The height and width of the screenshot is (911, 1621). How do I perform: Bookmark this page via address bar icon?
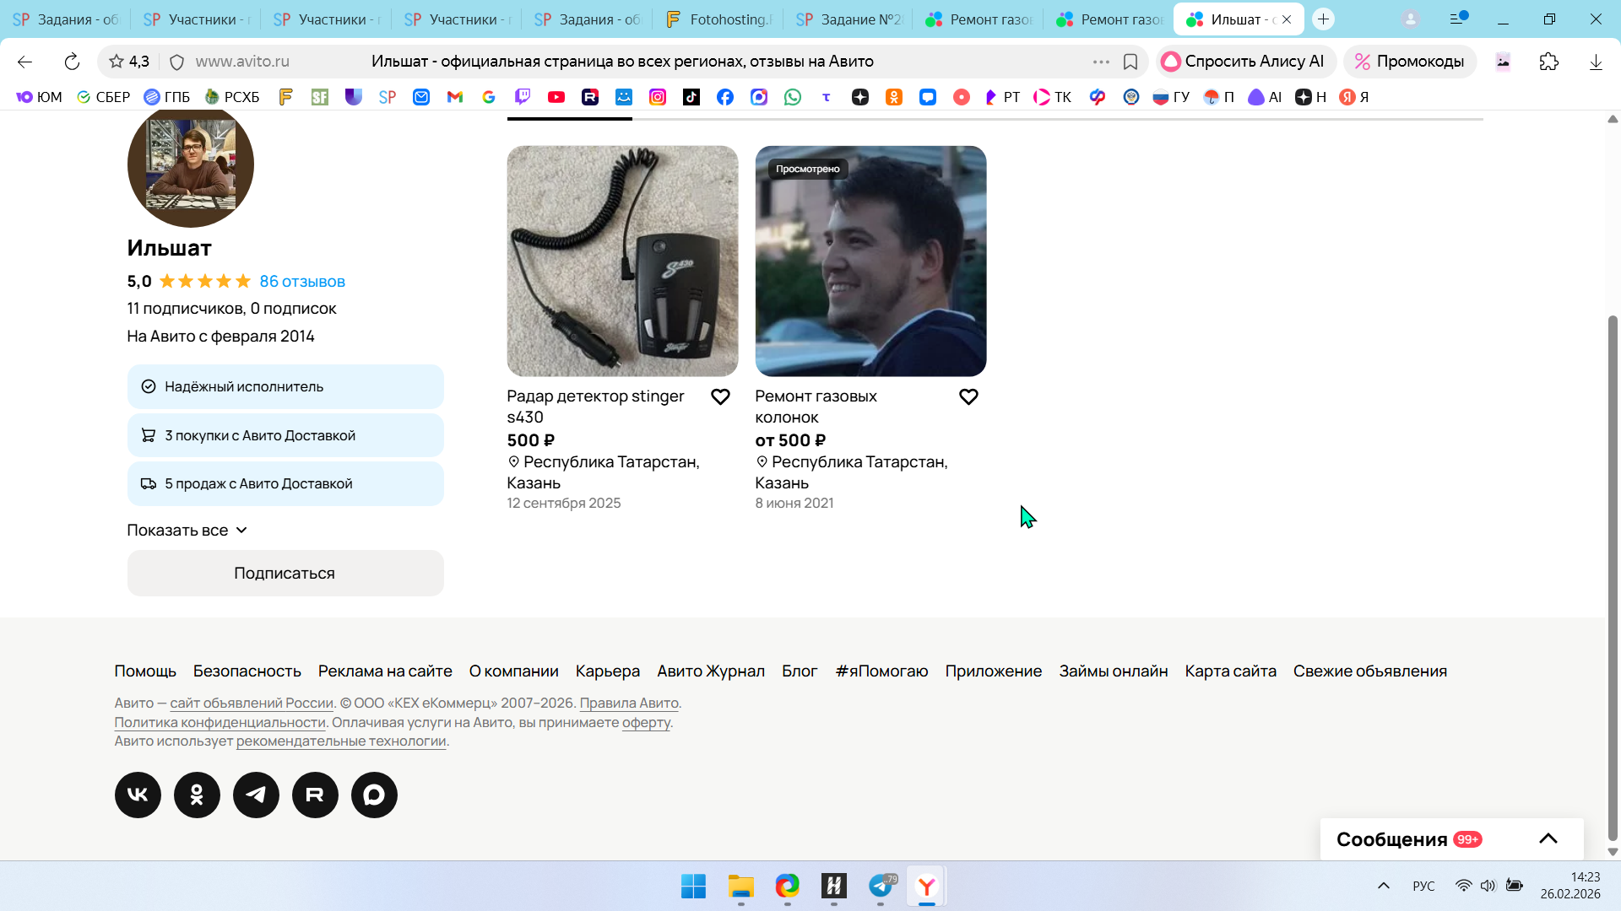1130,62
